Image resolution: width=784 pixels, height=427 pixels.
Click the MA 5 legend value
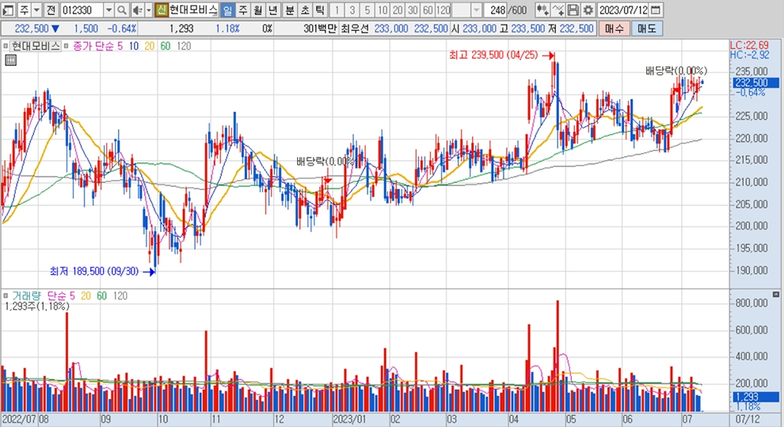120,46
